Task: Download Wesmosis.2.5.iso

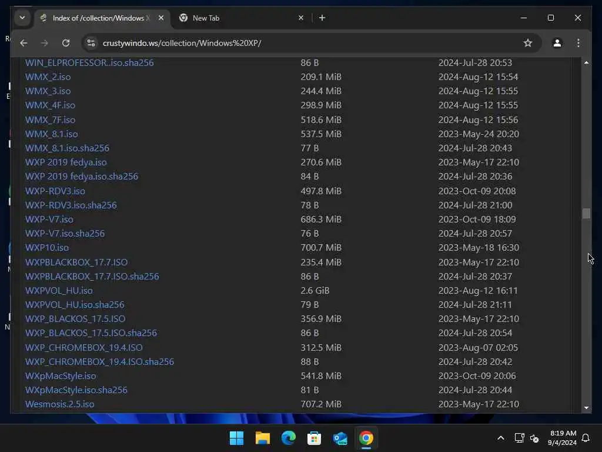Action: click(60, 404)
